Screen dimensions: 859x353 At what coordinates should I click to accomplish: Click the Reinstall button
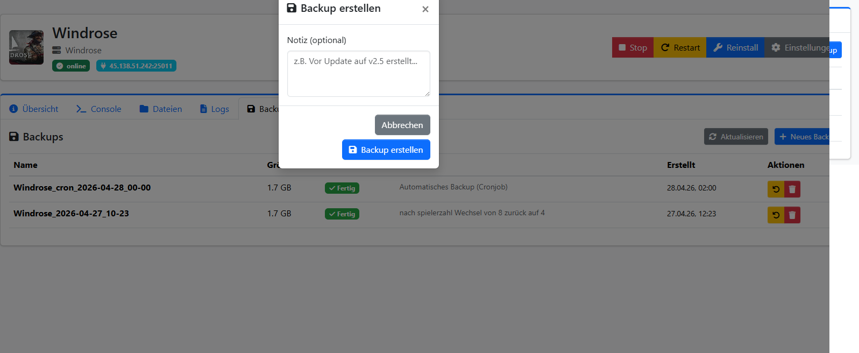pyautogui.click(x=735, y=47)
